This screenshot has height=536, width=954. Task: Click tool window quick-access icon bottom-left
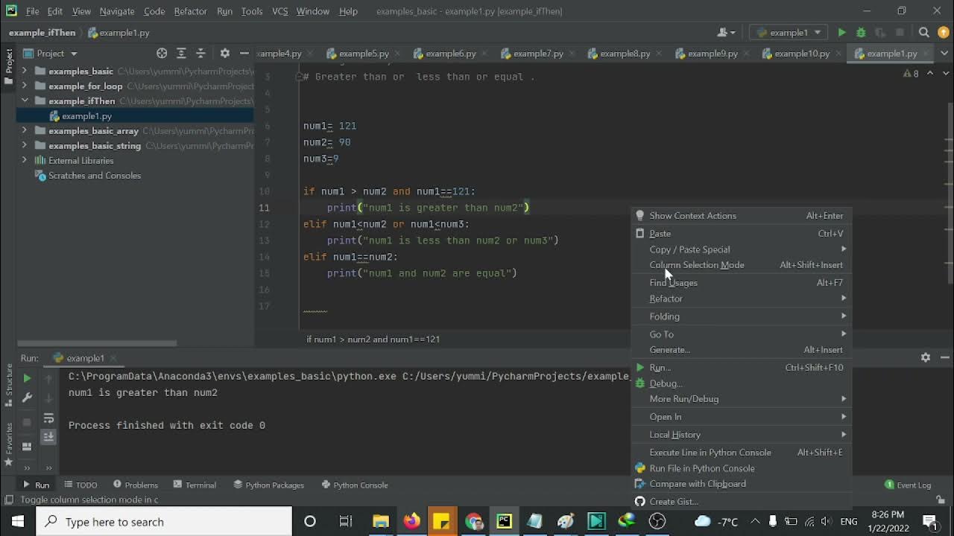(x=9, y=500)
